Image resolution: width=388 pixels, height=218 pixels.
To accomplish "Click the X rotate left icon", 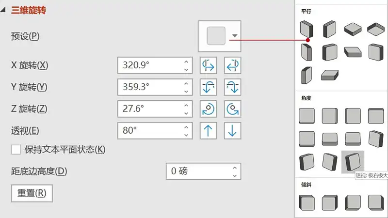I will click(x=208, y=65).
